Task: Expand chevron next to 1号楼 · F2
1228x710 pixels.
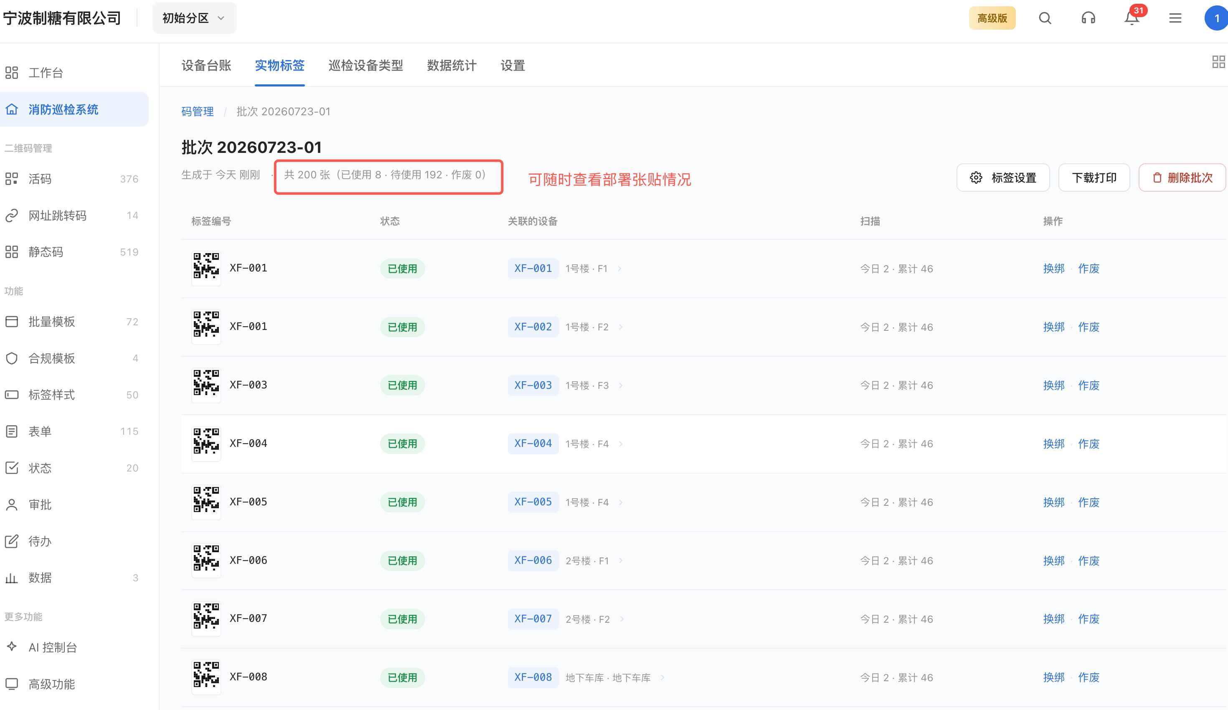Action: click(x=621, y=327)
